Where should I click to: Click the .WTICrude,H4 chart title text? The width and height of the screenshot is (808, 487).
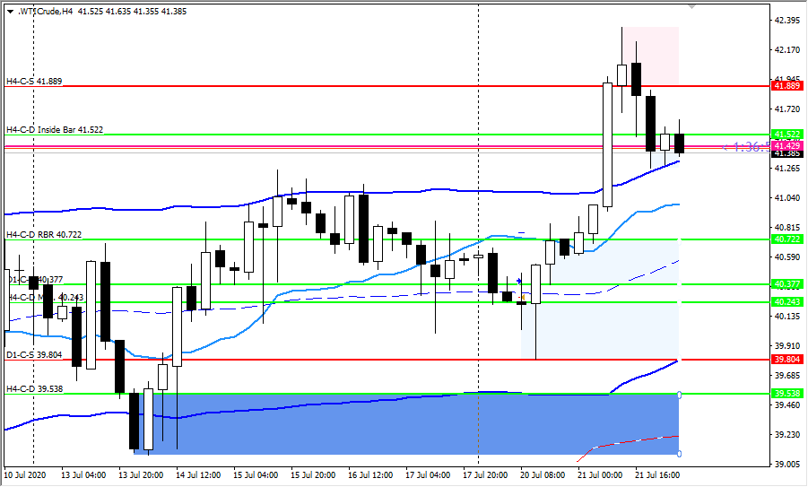(x=41, y=10)
